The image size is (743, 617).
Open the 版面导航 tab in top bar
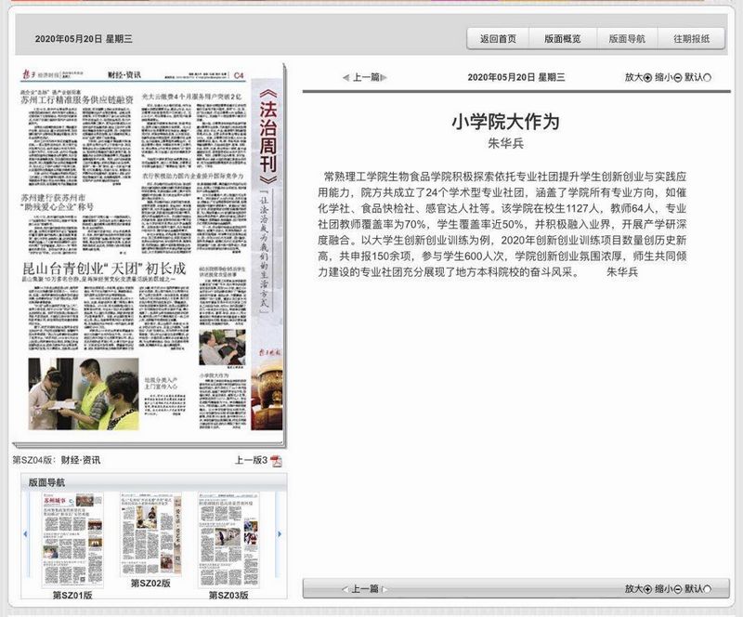[627, 39]
